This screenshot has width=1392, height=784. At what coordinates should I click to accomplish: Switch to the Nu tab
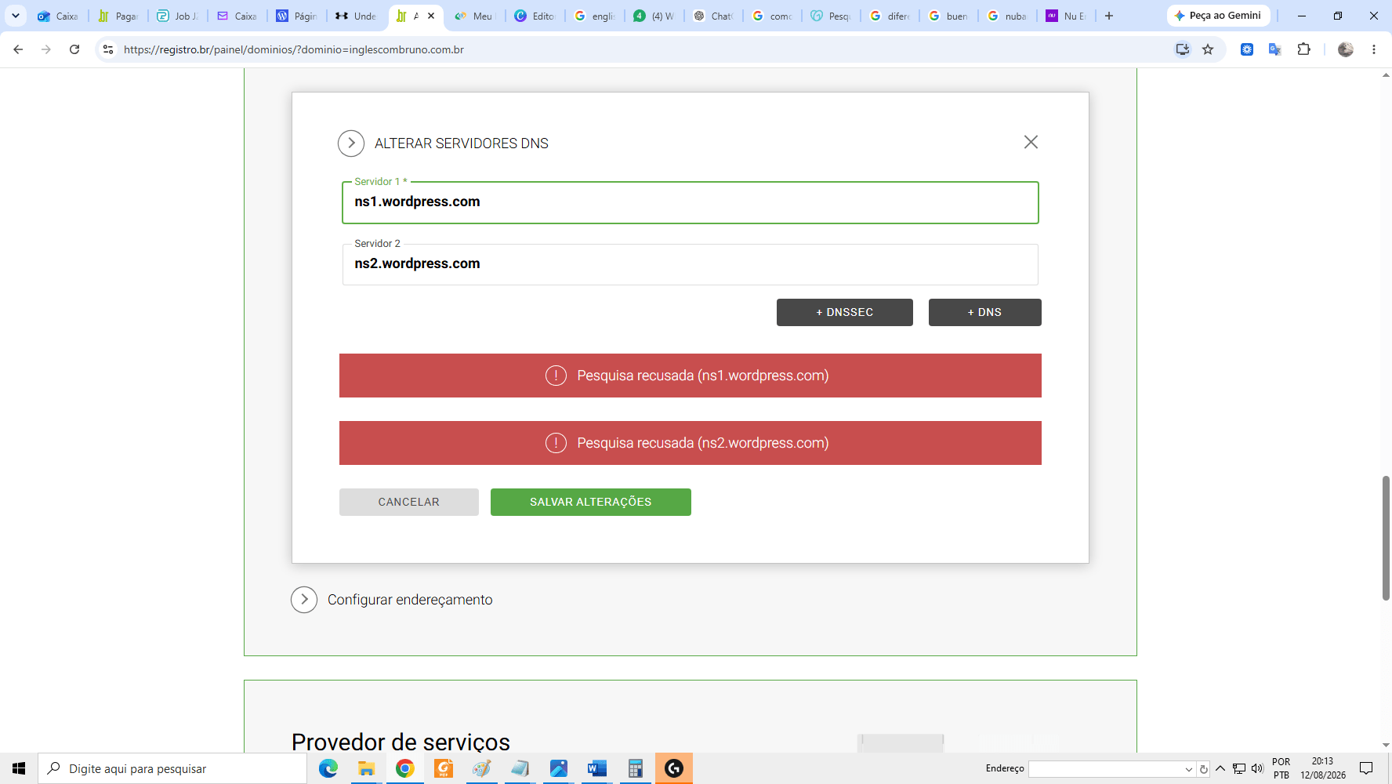1067,16
